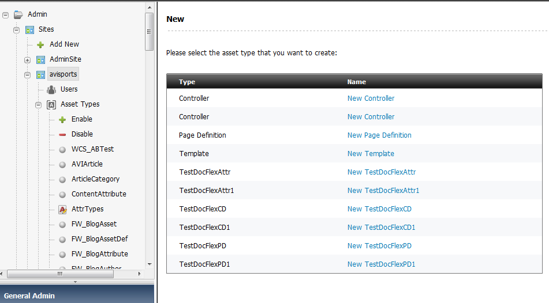549x303 pixels.
Task: Expand the AdminSite tree node
Action: click(27, 59)
